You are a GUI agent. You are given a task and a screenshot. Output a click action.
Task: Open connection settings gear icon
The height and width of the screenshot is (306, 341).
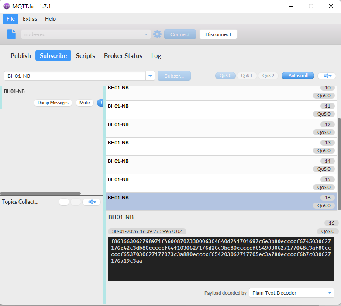click(x=157, y=34)
